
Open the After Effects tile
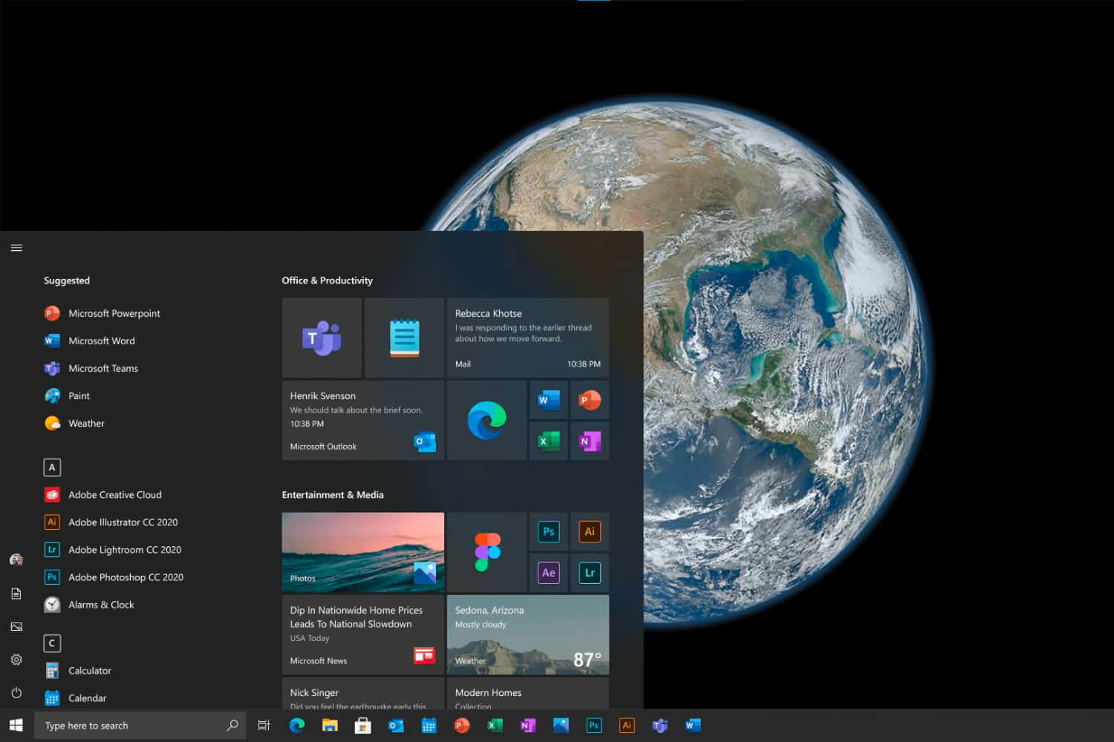548,572
